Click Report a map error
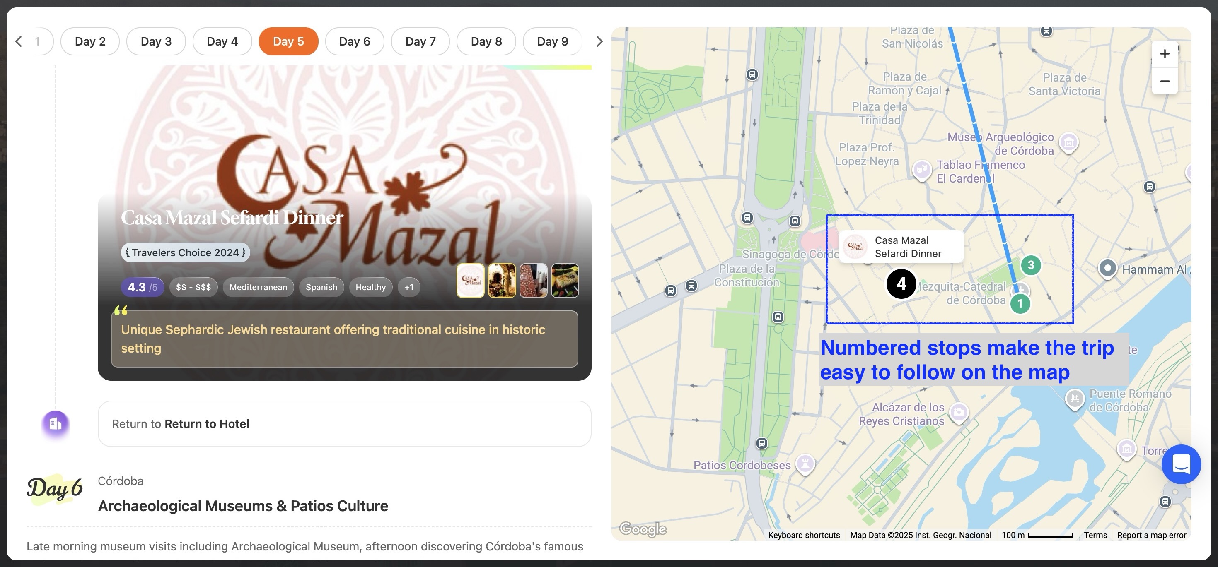 coord(1152,536)
